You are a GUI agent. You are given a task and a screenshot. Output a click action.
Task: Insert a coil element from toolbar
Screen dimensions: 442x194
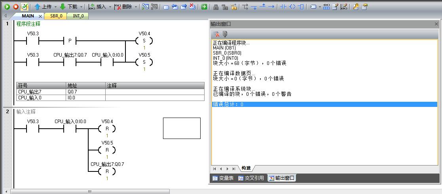pyautogui.click(x=292, y=7)
